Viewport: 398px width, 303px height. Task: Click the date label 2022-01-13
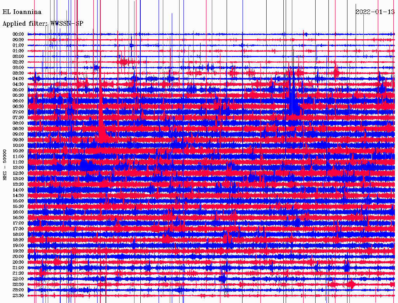pyautogui.click(x=375, y=12)
